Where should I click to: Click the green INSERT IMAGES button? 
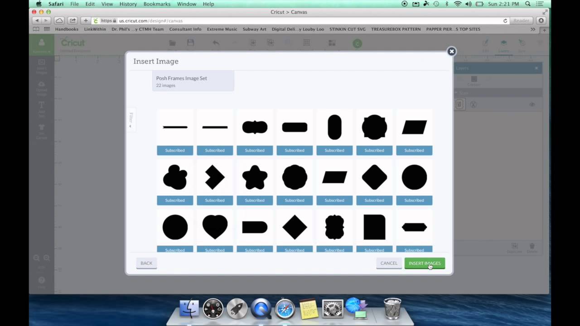(425, 263)
